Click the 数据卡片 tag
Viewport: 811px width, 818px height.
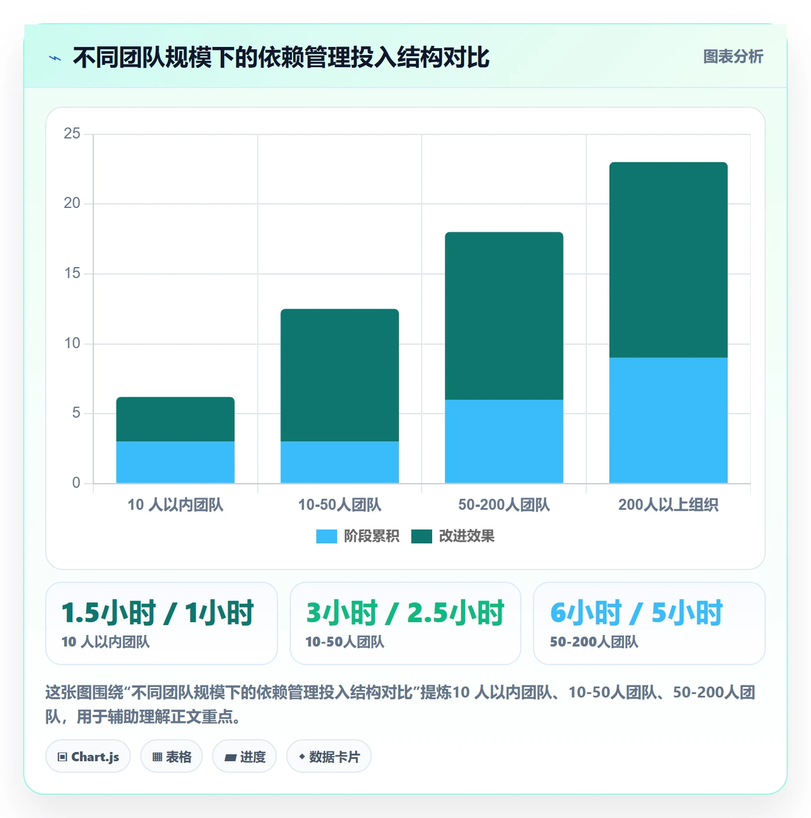[x=329, y=757]
